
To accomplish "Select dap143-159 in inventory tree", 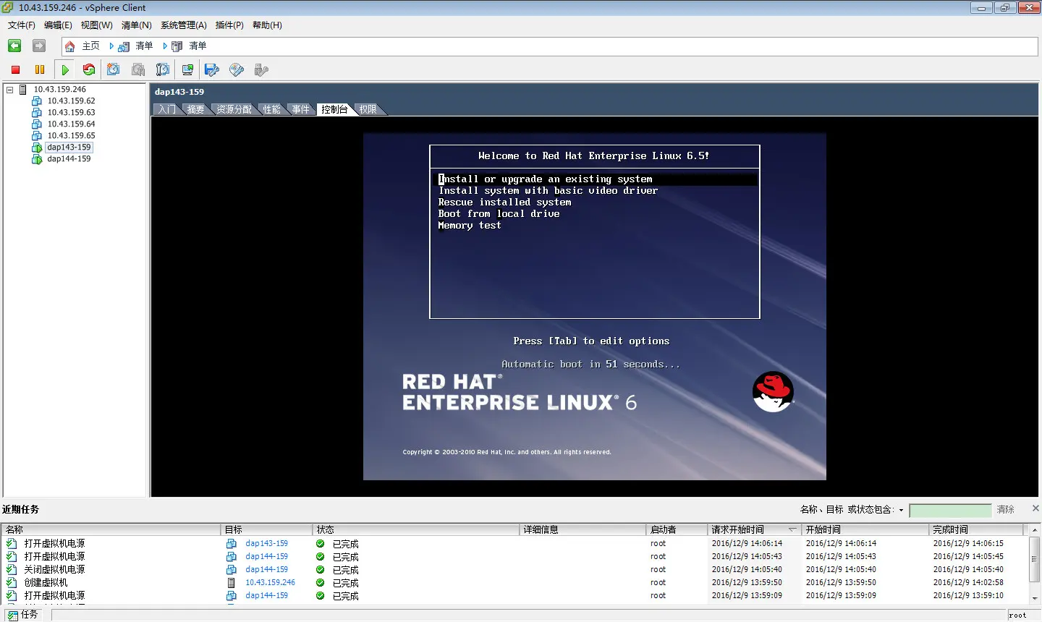I will pyautogui.click(x=69, y=148).
